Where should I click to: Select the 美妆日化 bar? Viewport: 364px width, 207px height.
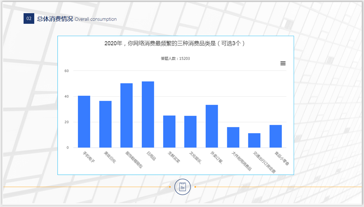[x=105, y=124]
